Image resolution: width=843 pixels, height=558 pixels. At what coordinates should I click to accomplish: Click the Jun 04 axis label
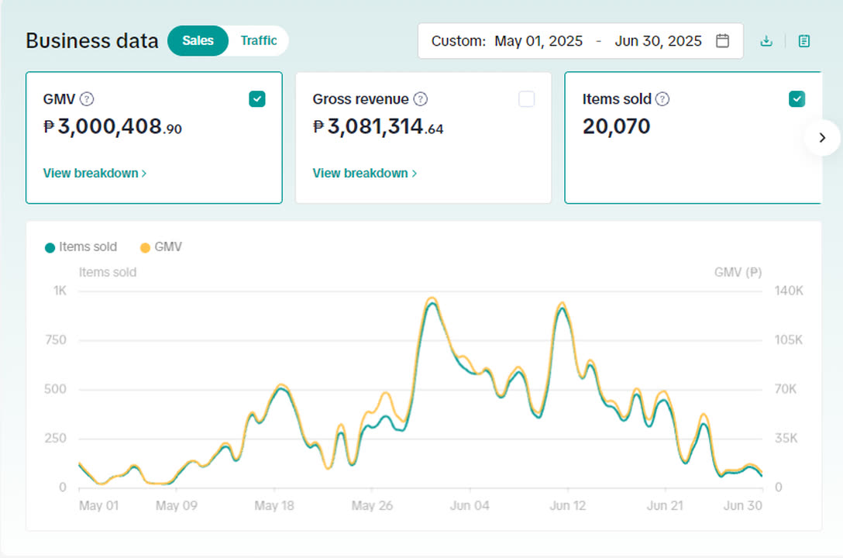(470, 506)
